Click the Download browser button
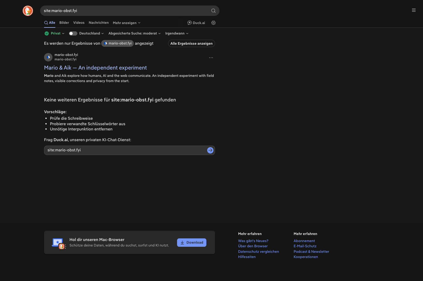The width and height of the screenshot is (423, 281). pyautogui.click(x=192, y=243)
